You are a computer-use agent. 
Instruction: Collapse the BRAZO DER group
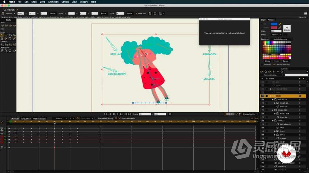pyautogui.click(x=273, y=110)
